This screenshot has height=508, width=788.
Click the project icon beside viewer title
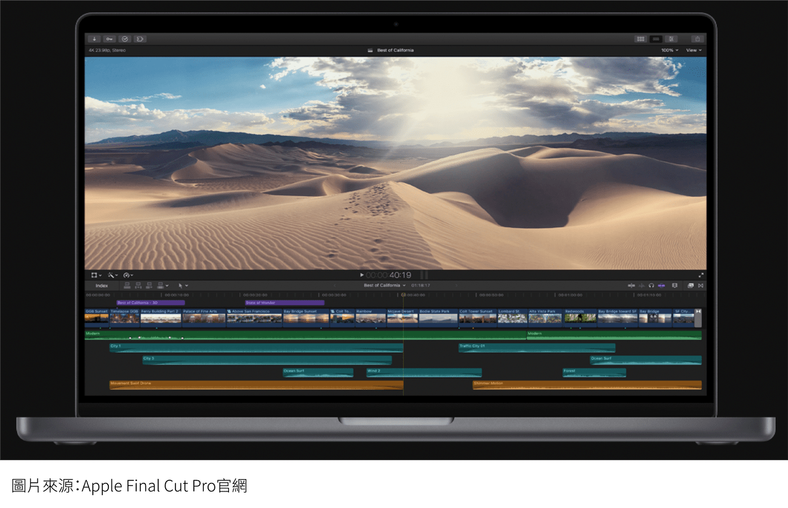[370, 50]
